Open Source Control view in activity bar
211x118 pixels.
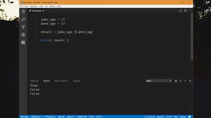(23, 27)
